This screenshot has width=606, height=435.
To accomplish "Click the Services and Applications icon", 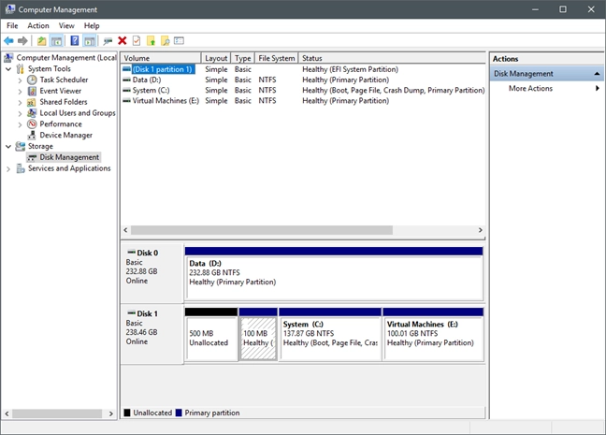I will click(20, 168).
